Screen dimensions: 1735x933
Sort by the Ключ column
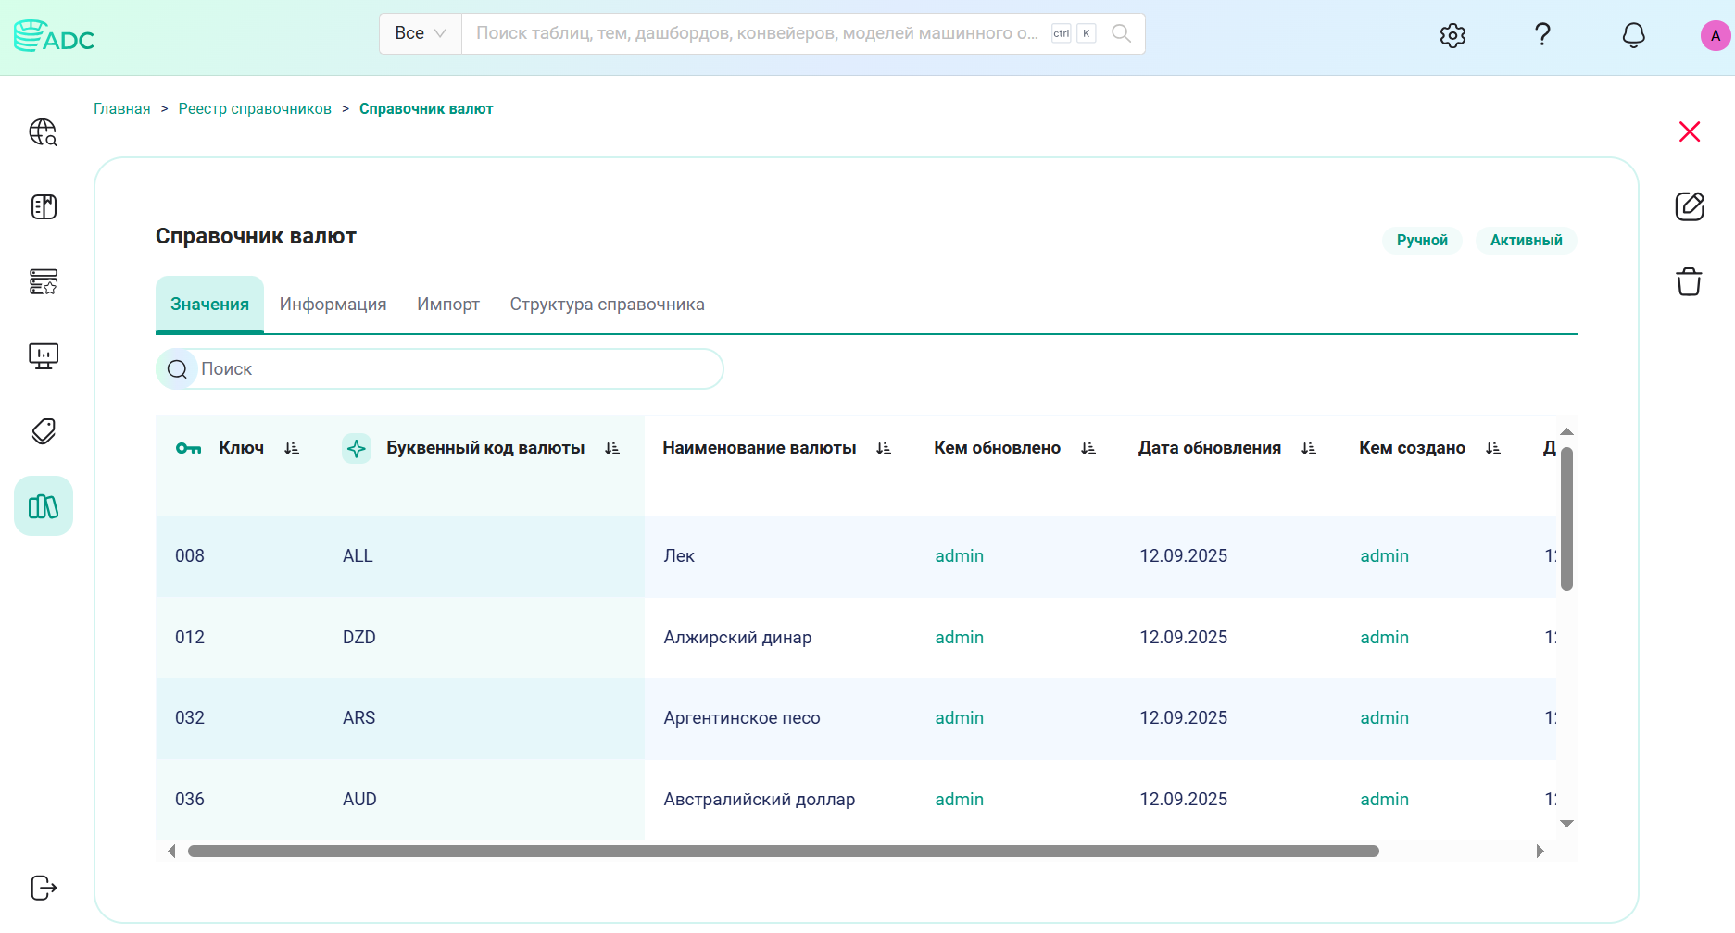tap(292, 448)
